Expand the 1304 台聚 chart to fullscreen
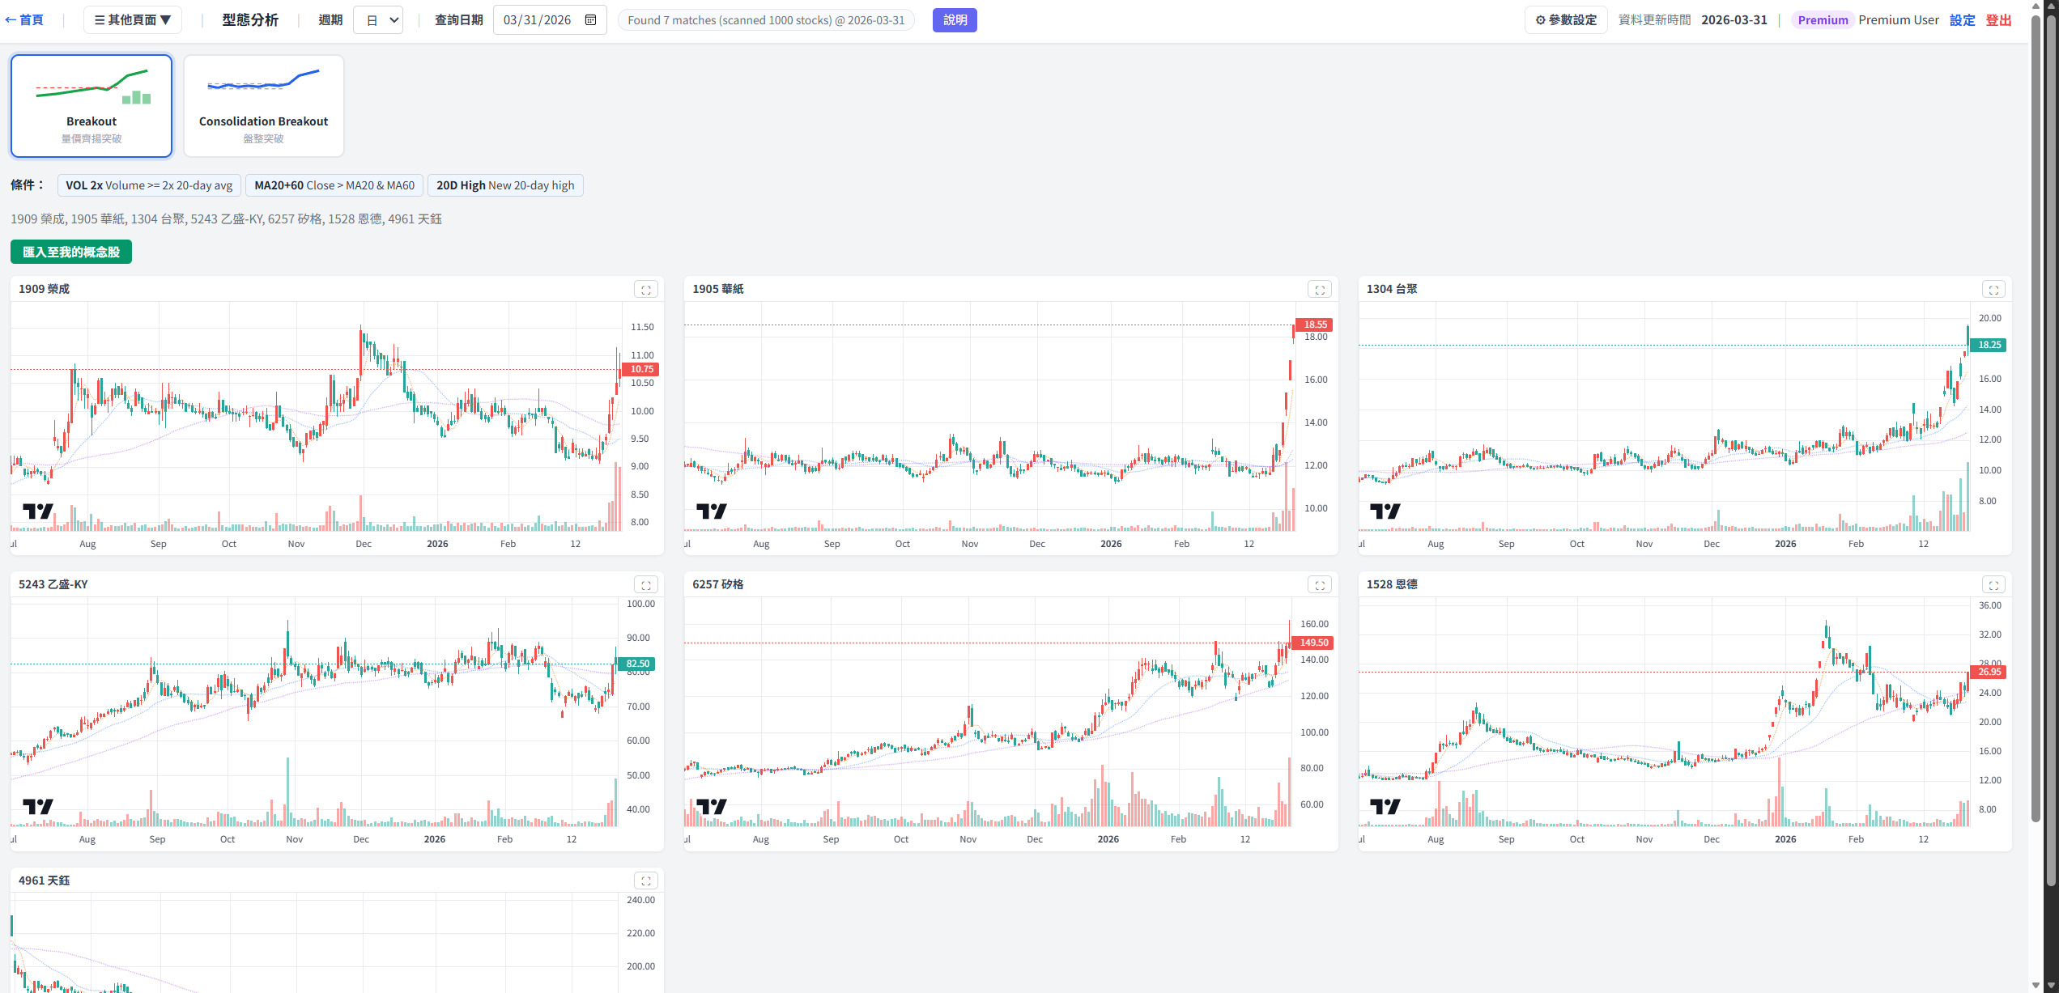The width and height of the screenshot is (2059, 993). (x=1993, y=290)
